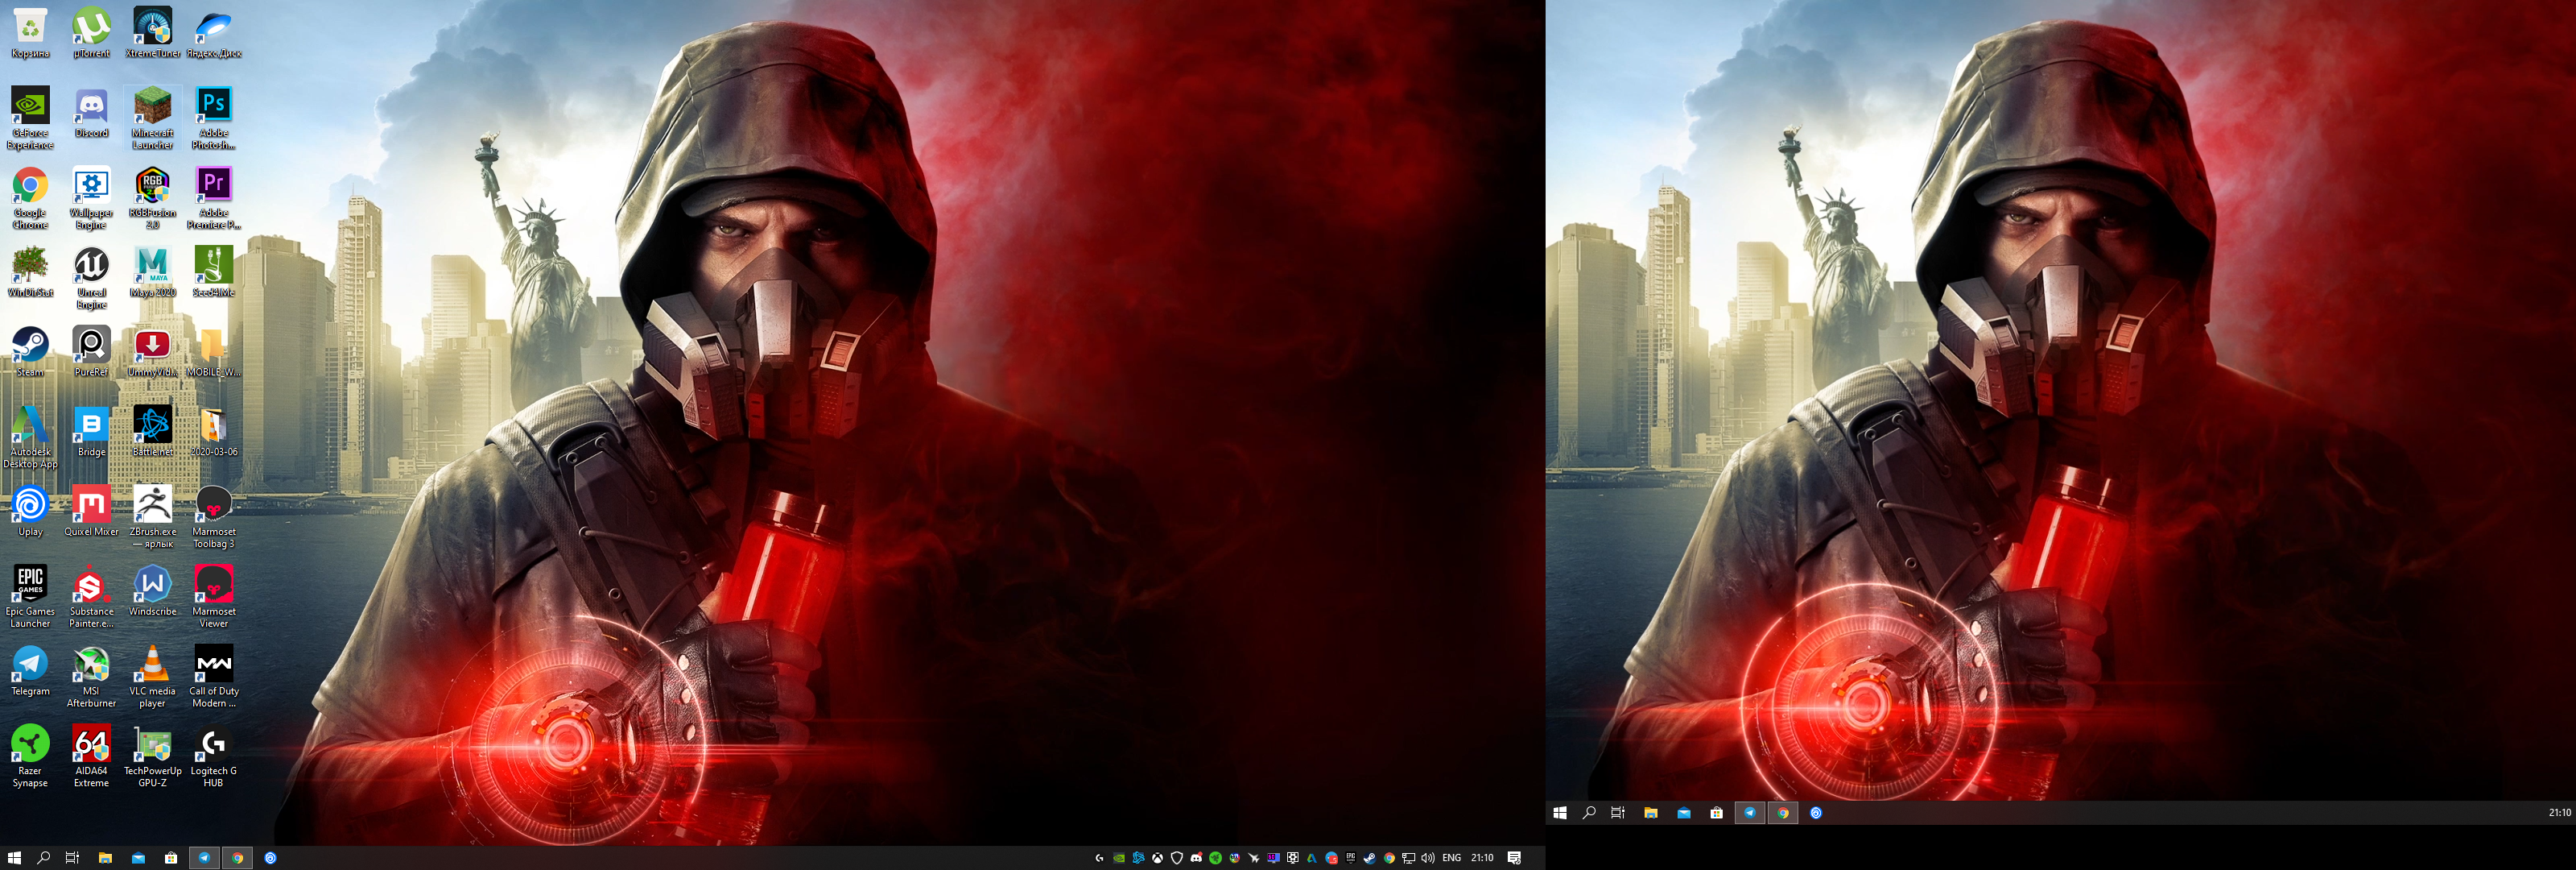
Task: Launch the µTorrent desktop shortcut
Action: [x=91, y=33]
